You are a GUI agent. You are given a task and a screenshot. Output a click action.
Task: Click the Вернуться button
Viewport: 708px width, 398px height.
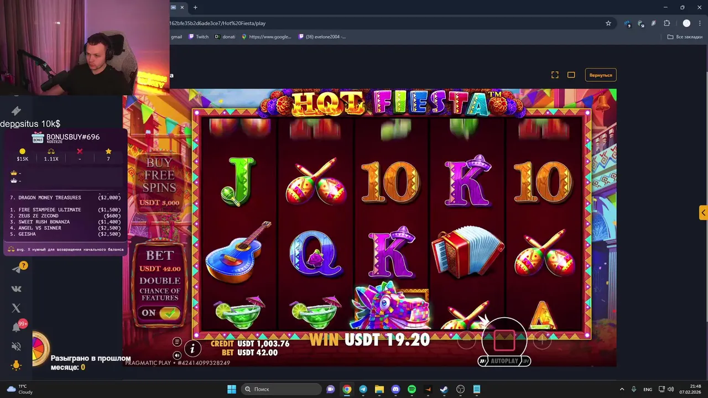tap(601, 75)
